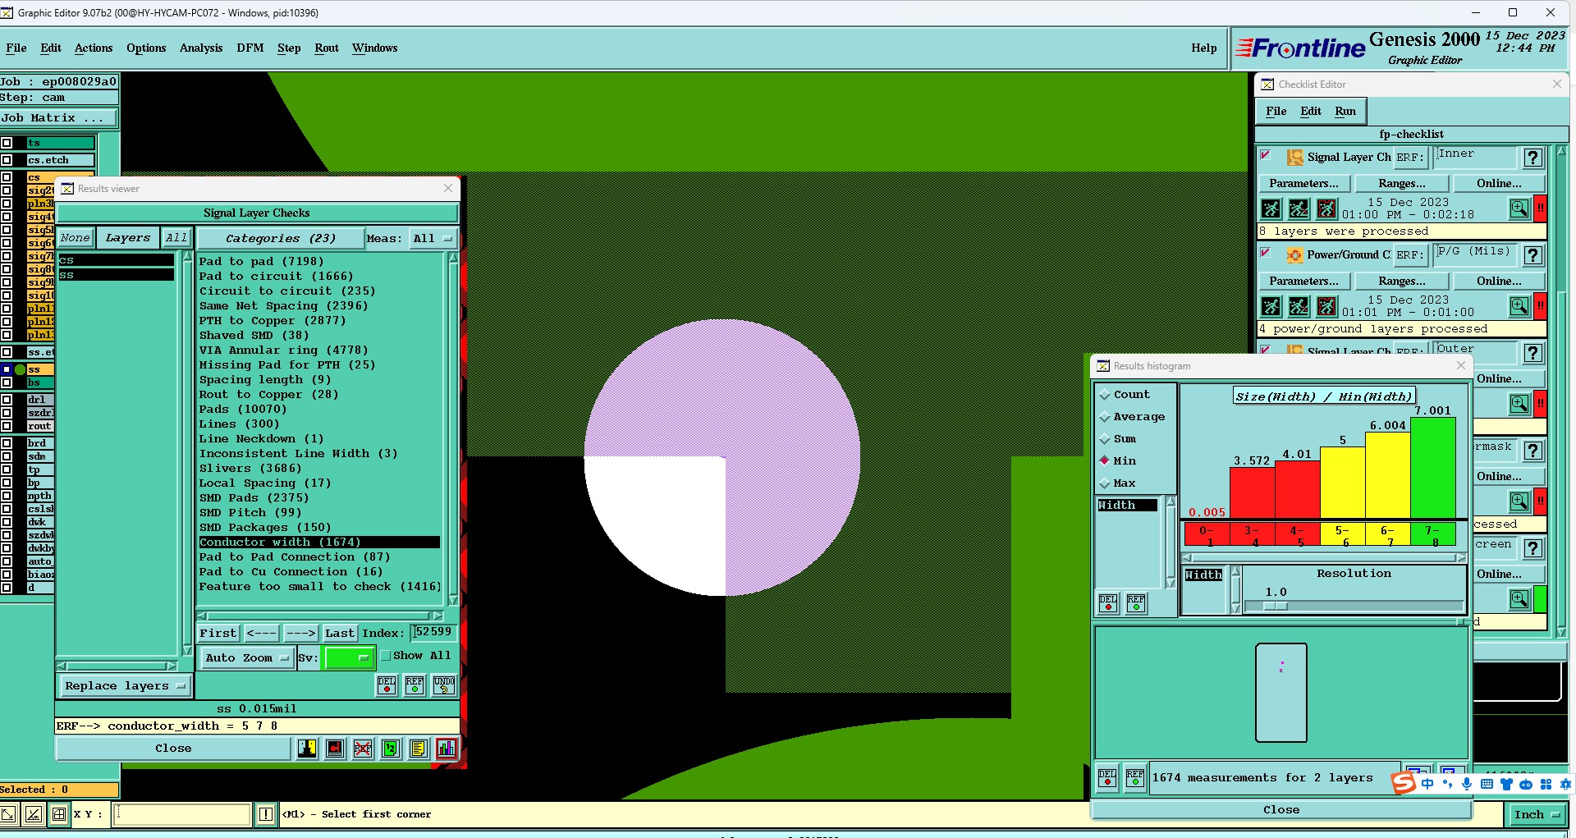
Task: Click UNDO icon in Results viewer
Action: [x=444, y=685]
